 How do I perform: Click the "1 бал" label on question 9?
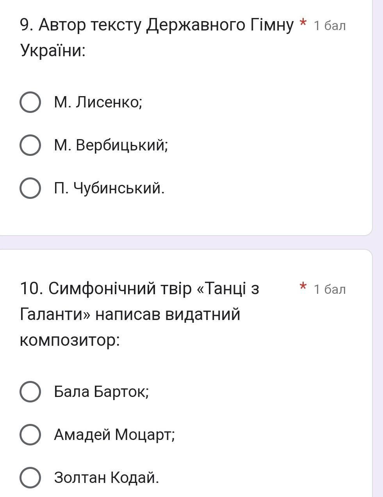point(330,26)
